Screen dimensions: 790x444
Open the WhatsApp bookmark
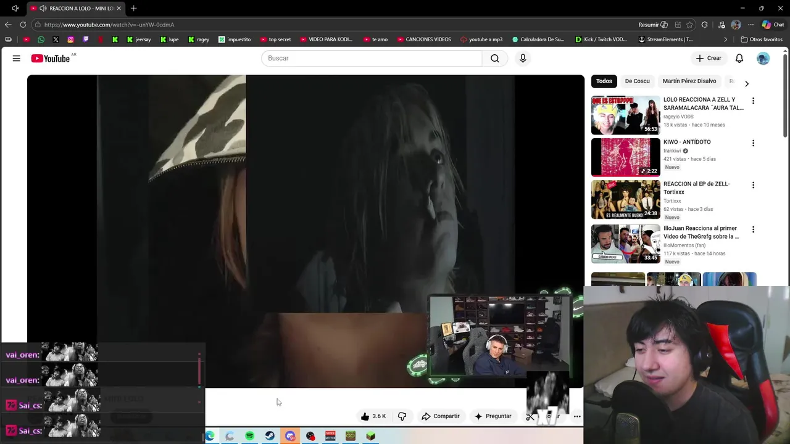41,39
